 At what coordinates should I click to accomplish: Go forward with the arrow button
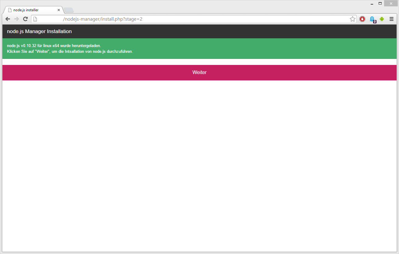click(x=16, y=19)
